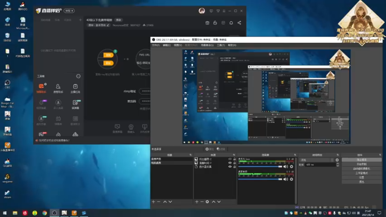This screenshot has height=217, width=386.
Task: Select the second scene in Scenes list
Action: click(x=172, y=163)
